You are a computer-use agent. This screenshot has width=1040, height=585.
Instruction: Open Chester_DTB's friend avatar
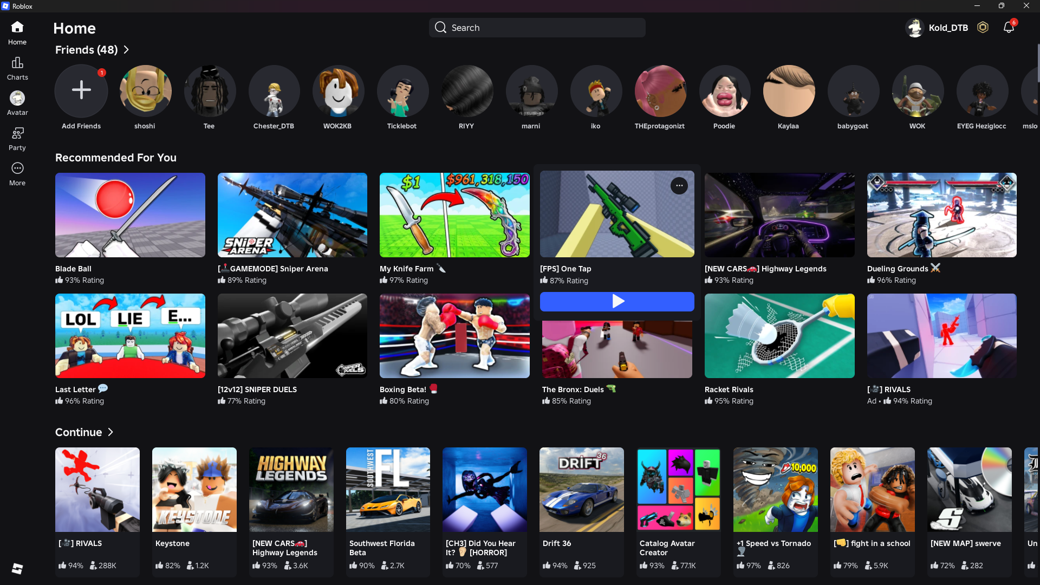point(274,90)
